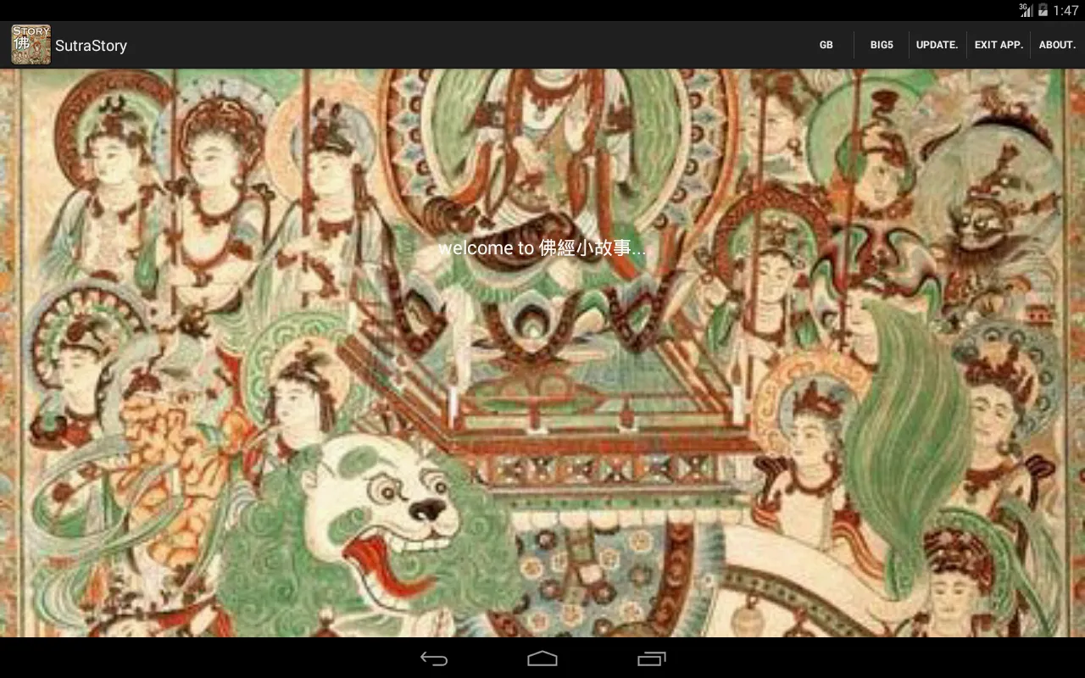Switch to BIG5 encoding
Image resolution: width=1085 pixels, height=678 pixels.
pyautogui.click(x=882, y=45)
